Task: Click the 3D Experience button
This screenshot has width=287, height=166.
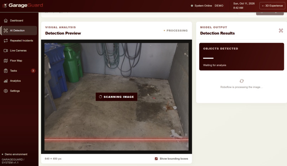Action: 272,6
